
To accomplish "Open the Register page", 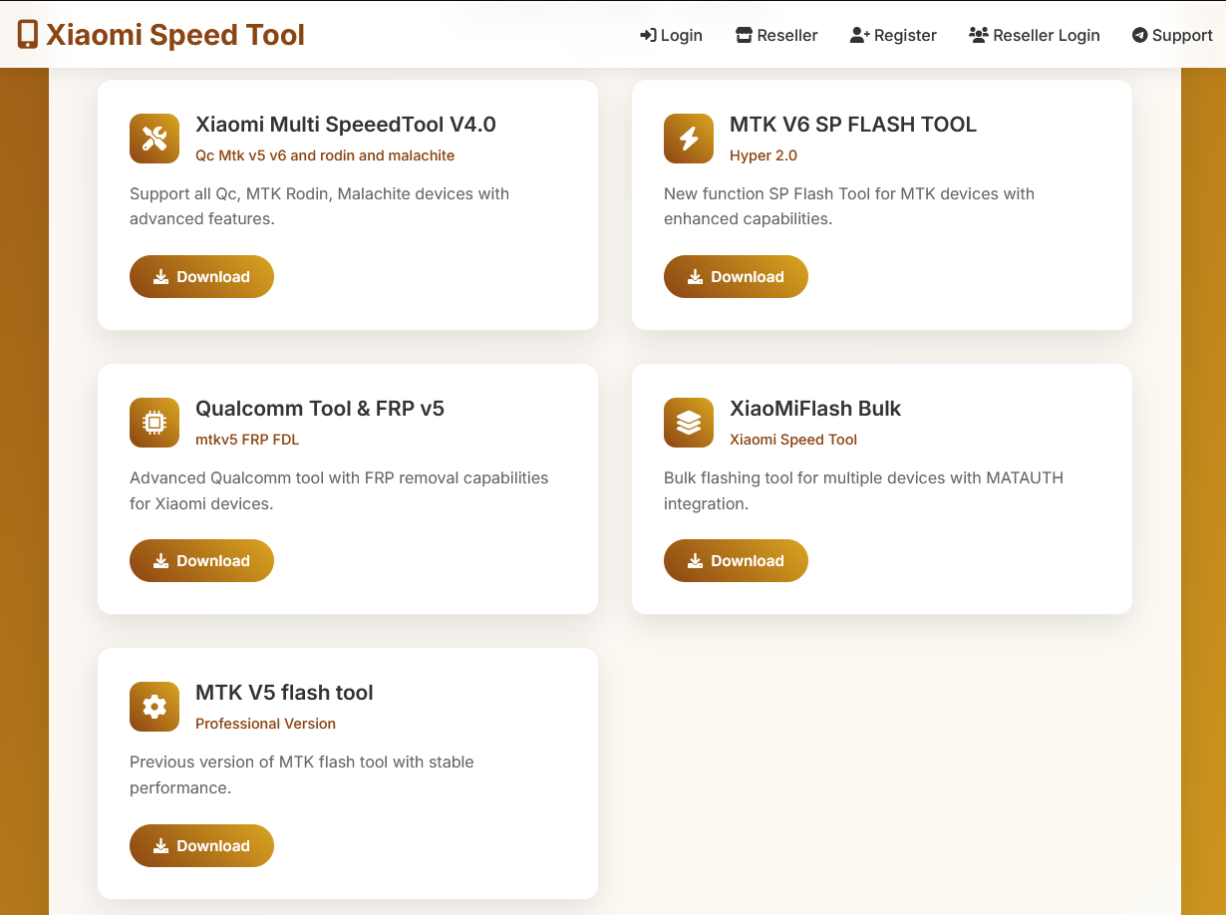I will click(x=893, y=35).
